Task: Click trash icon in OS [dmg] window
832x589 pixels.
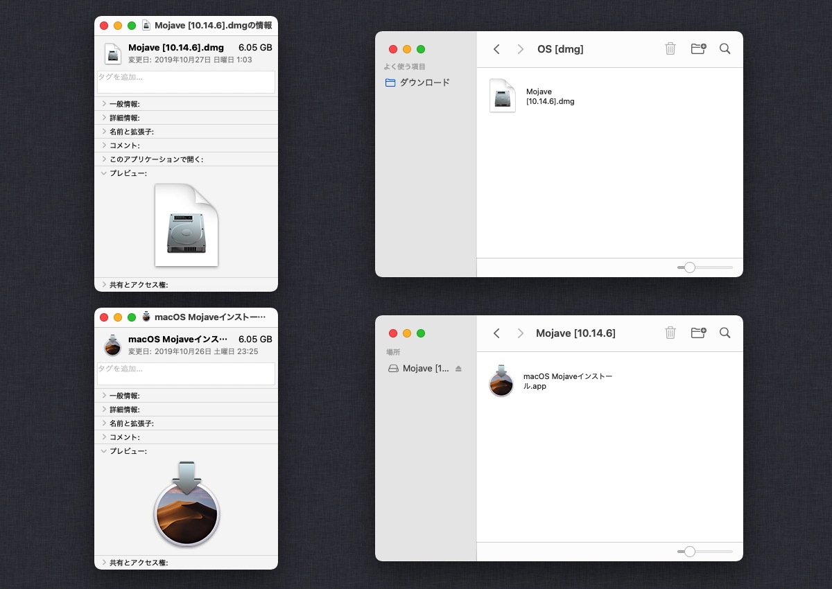Action: pyautogui.click(x=670, y=49)
